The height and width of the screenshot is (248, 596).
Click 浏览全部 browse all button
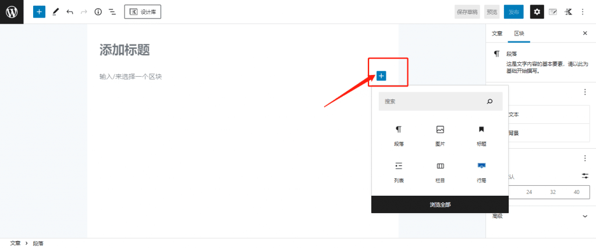pos(440,204)
